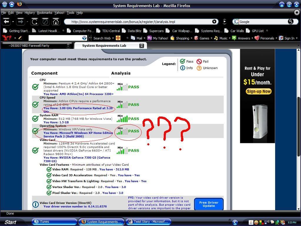
Task: Switch to iTunes in the taskbar
Action: (x=54, y=222)
